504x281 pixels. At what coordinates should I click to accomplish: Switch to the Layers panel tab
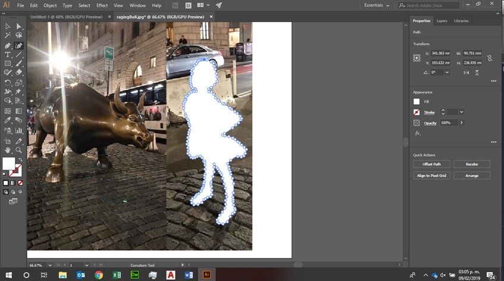(442, 21)
